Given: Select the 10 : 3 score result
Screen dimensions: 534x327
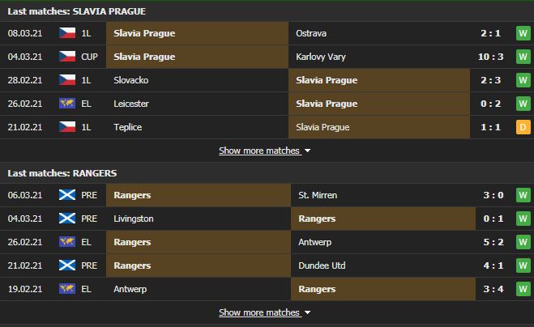Looking at the screenshot, I should tap(490, 57).
